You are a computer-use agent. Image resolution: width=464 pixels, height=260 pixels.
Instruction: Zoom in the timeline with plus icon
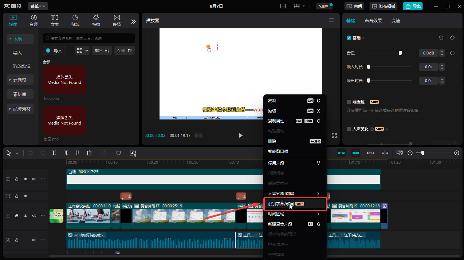coord(457,153)
